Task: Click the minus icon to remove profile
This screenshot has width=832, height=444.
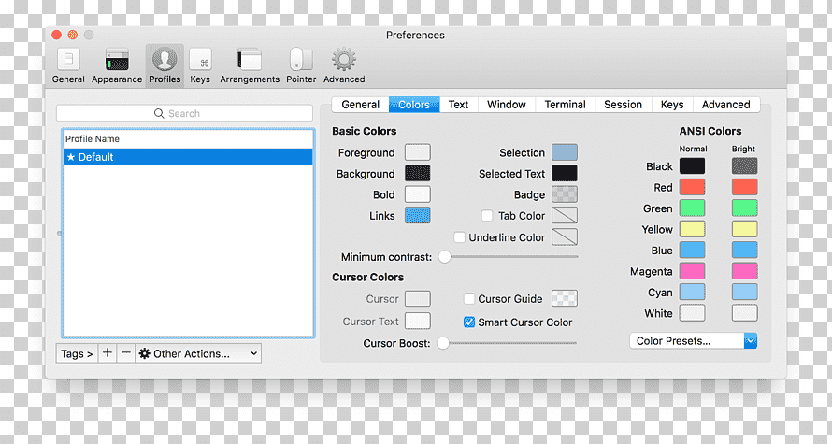Action: click(x=126, y=353)
